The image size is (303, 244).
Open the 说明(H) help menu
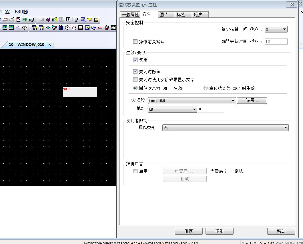coord(21,12)
